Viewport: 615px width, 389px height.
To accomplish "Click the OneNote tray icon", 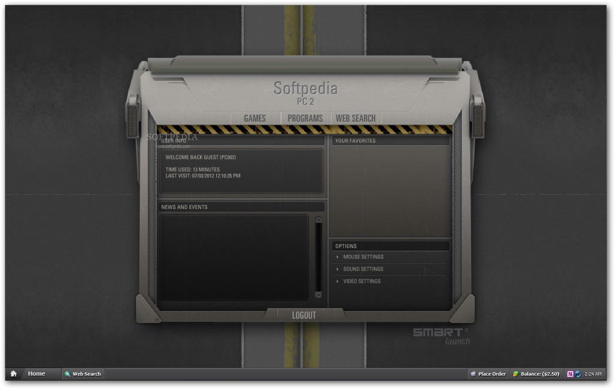I will point(571,374).
